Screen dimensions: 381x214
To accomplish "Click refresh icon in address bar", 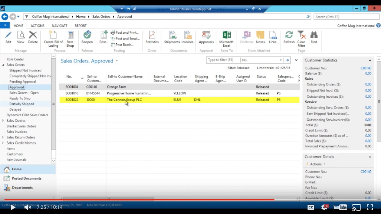I will pos(308,17).
